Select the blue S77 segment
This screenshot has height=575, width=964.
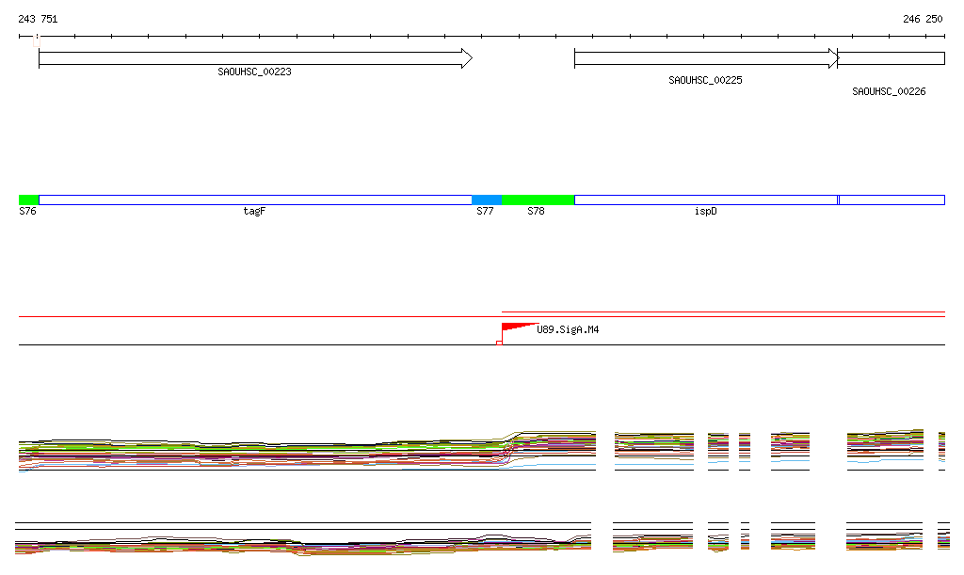tap(486, 200)
